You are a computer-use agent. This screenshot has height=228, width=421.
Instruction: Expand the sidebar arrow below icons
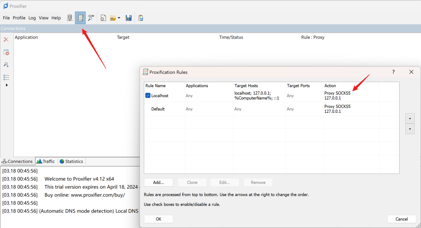(7, 85)
